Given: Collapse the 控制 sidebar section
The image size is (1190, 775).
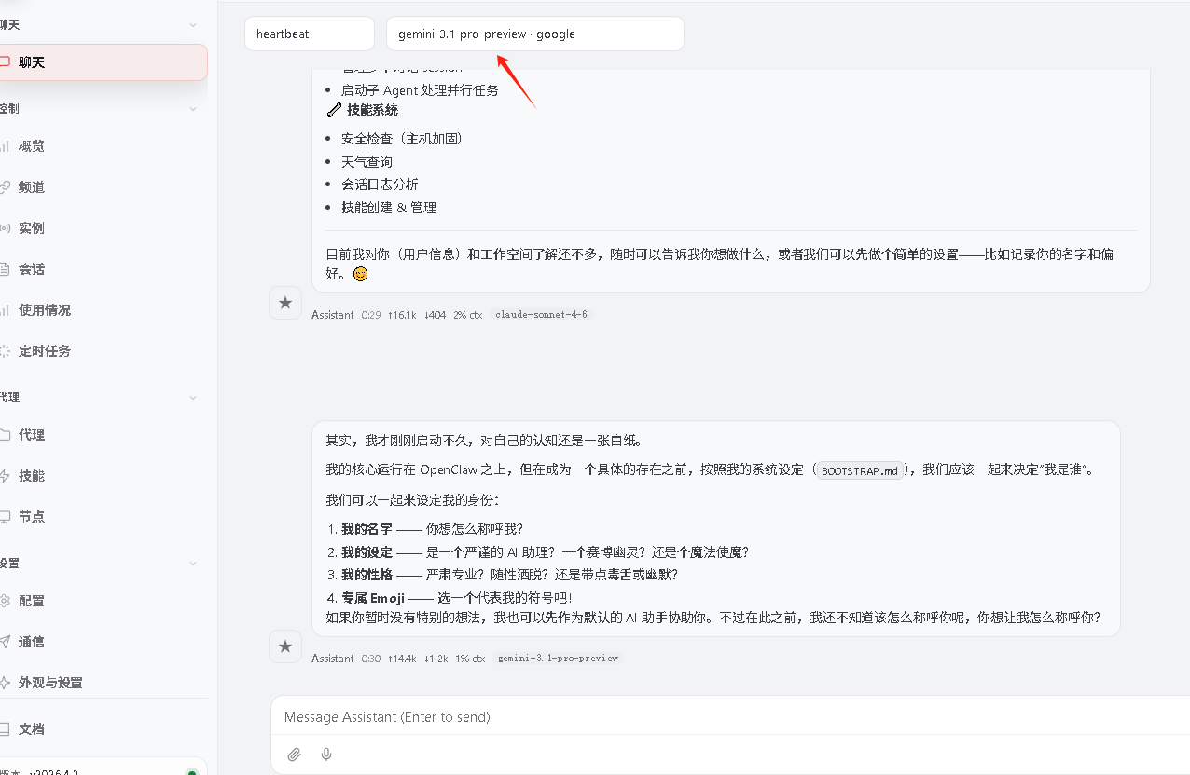Looking at the screenshot, I should (192, 109).
